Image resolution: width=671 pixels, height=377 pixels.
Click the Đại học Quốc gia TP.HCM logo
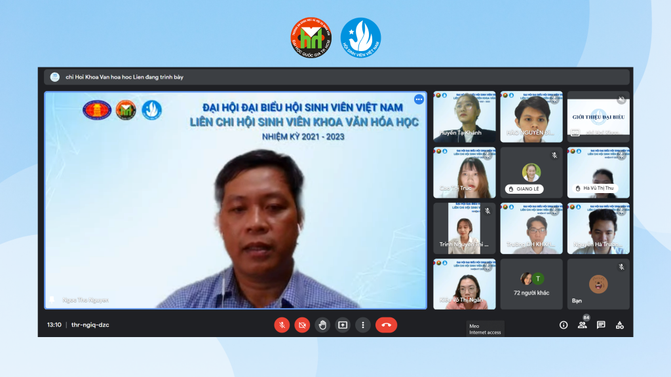click(311, 37)
